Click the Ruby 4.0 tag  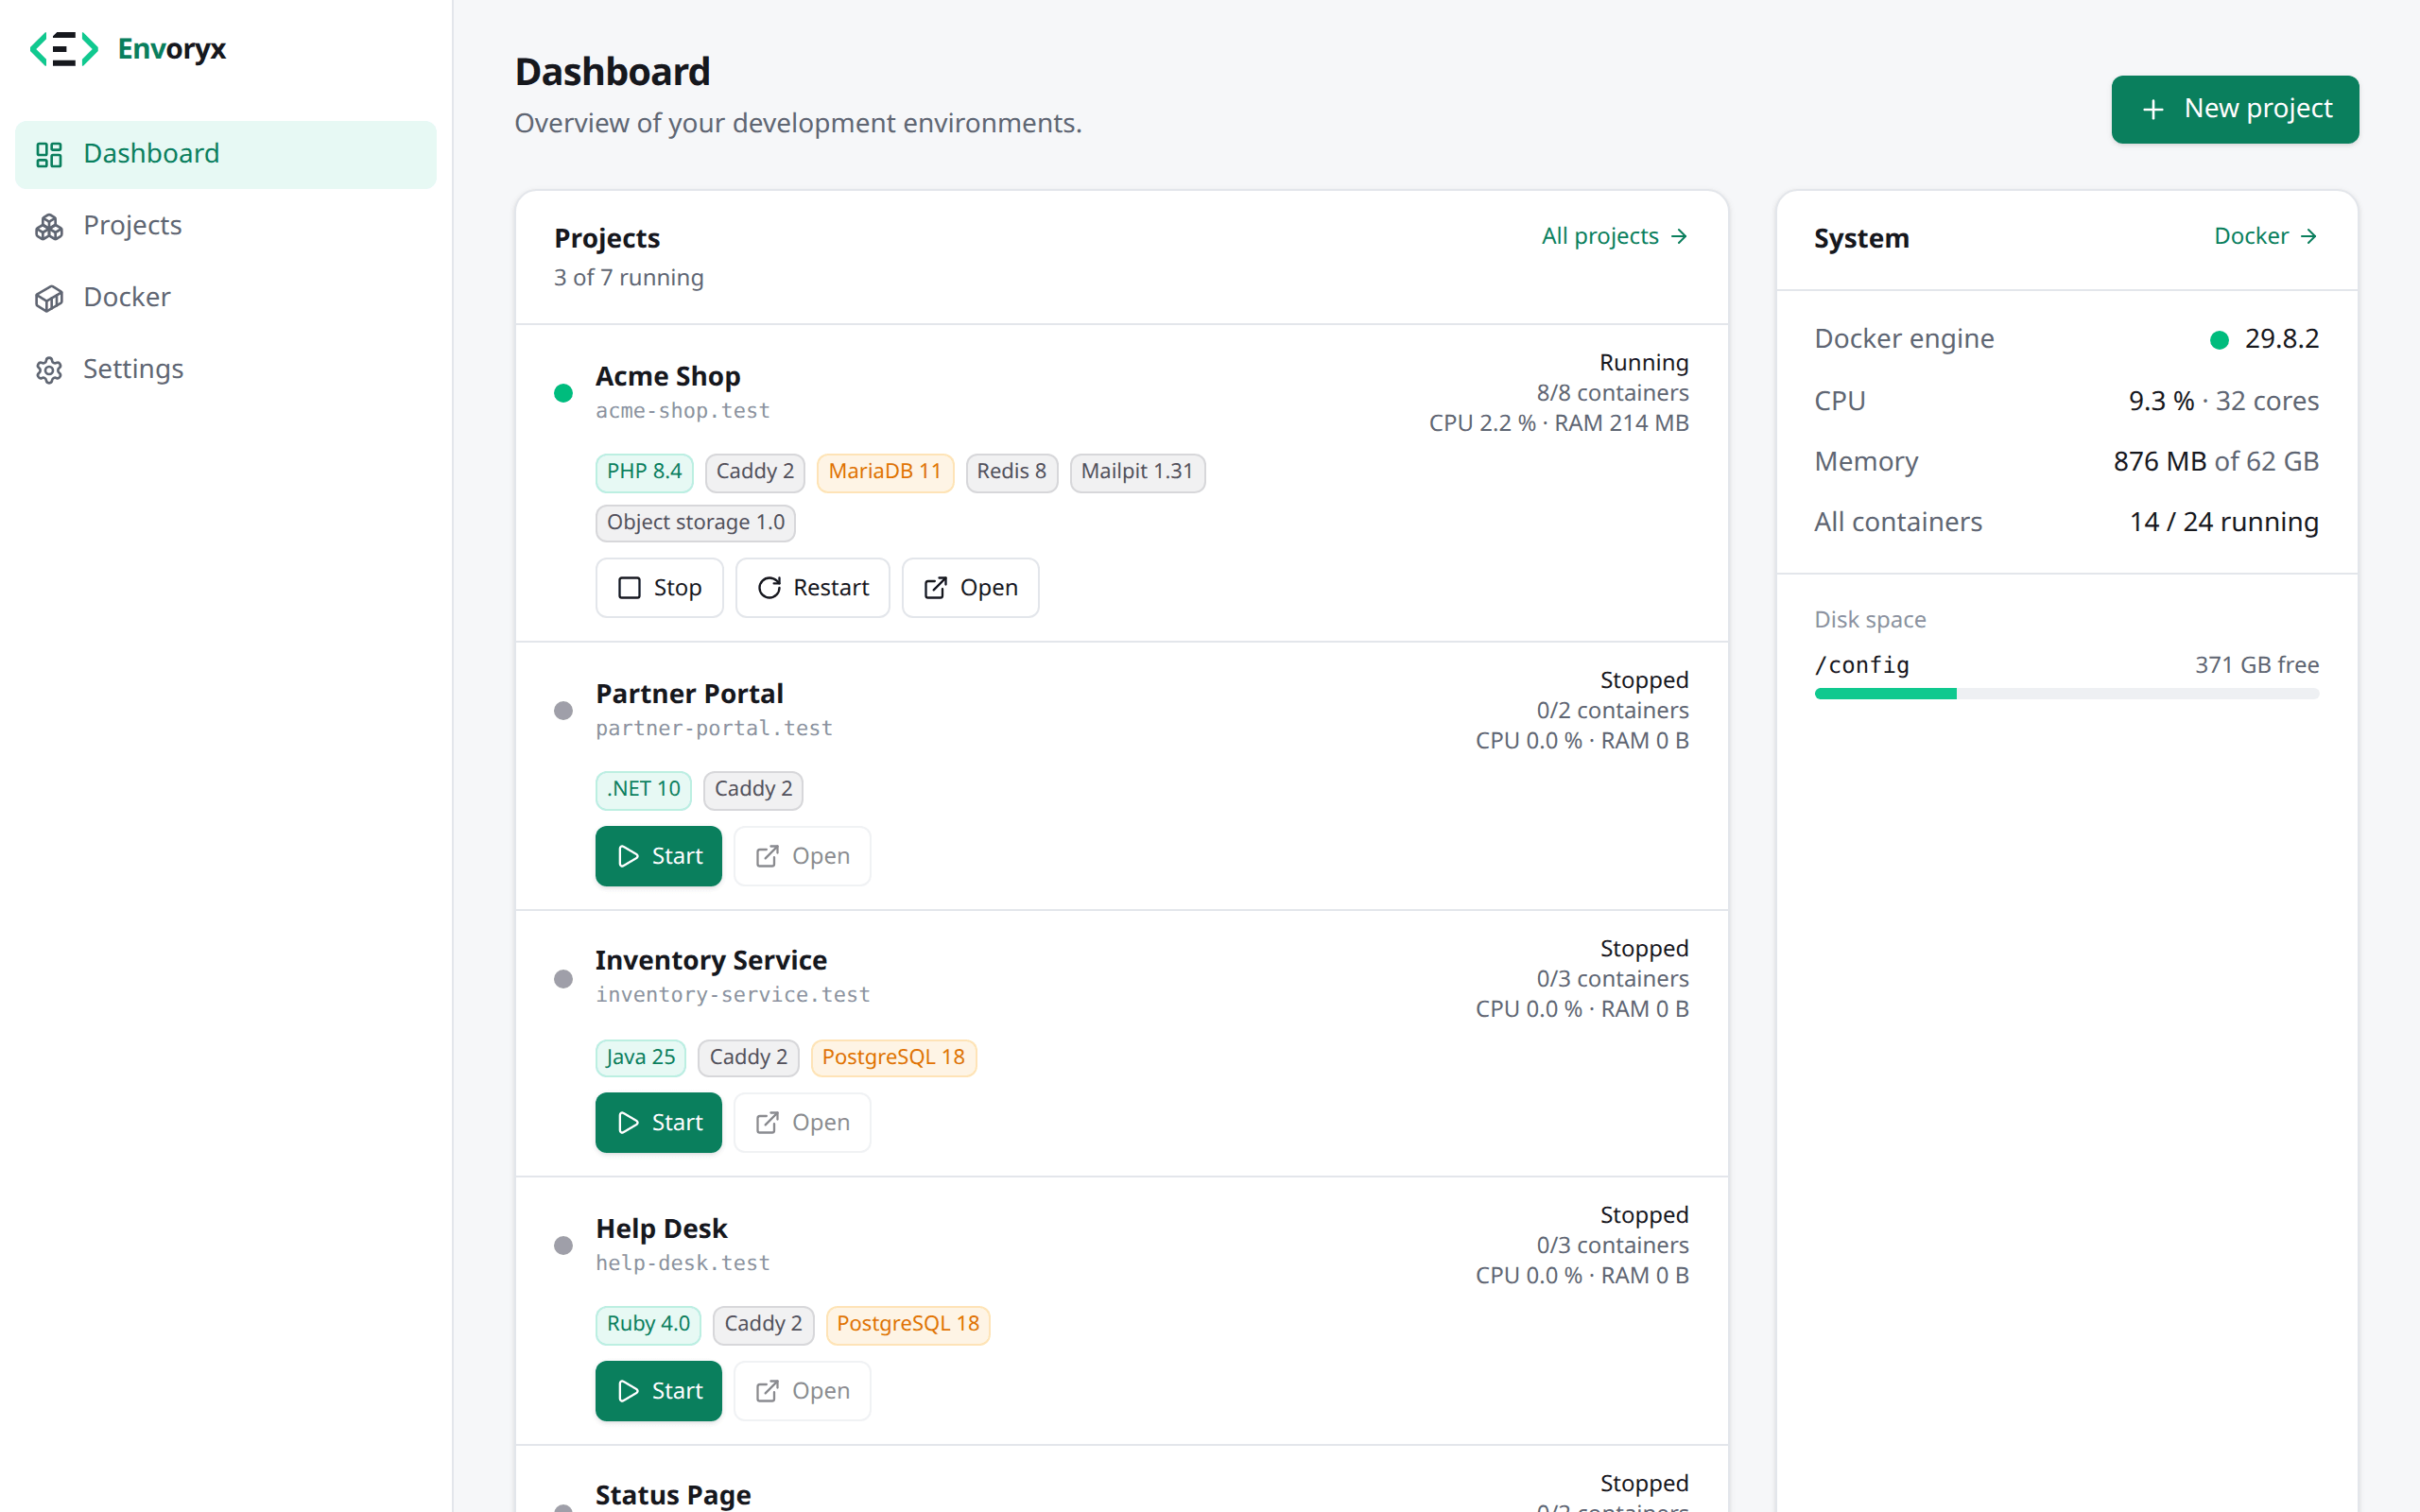pos(648,1325)
